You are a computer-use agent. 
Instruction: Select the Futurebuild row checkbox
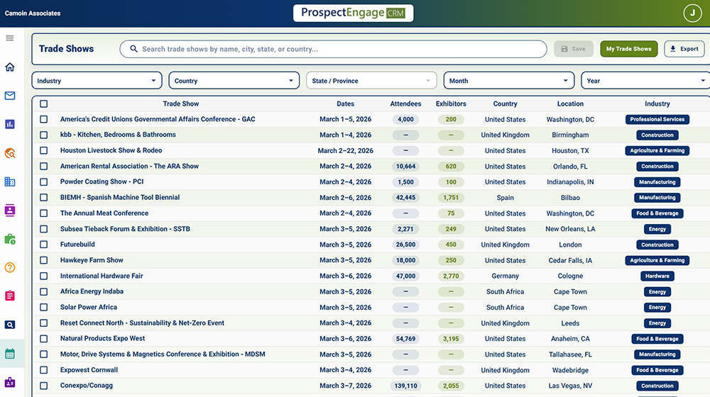click(44, 245)
